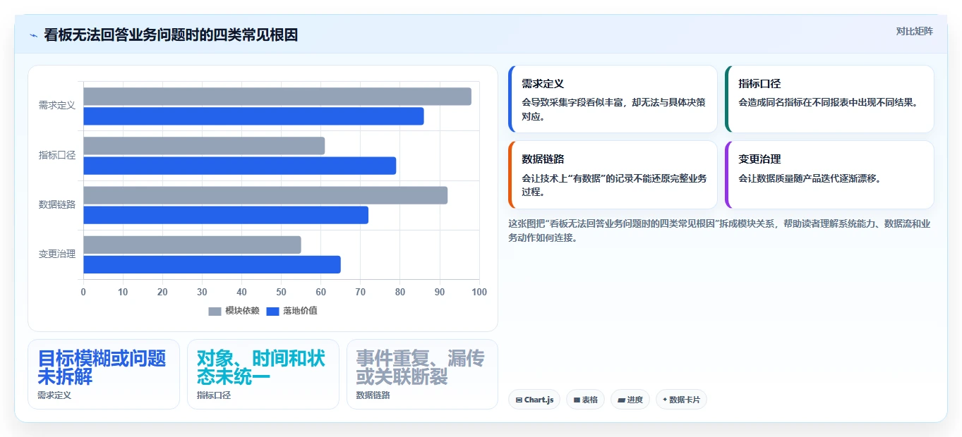
Task: Click the x-axis tick label 50
Action: 282,292
